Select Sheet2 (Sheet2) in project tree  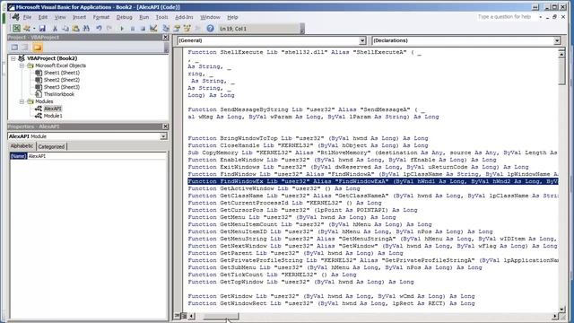62,80
